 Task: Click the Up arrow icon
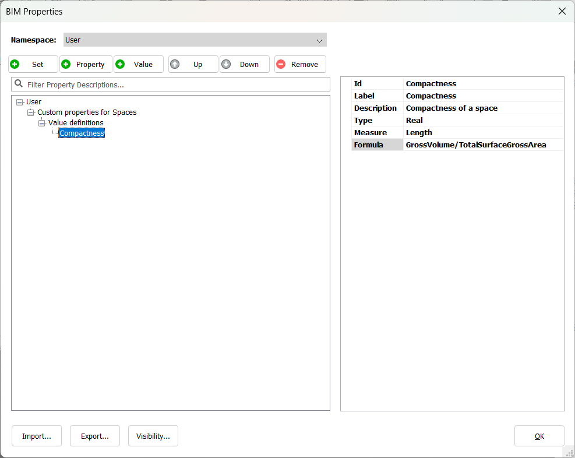[175, 64]
